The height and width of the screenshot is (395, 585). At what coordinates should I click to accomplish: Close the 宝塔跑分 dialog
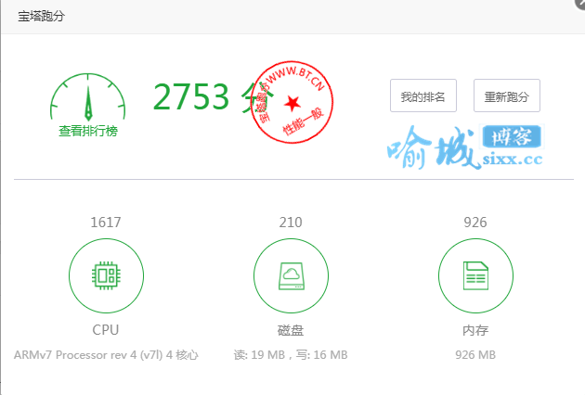coord(580,4)
